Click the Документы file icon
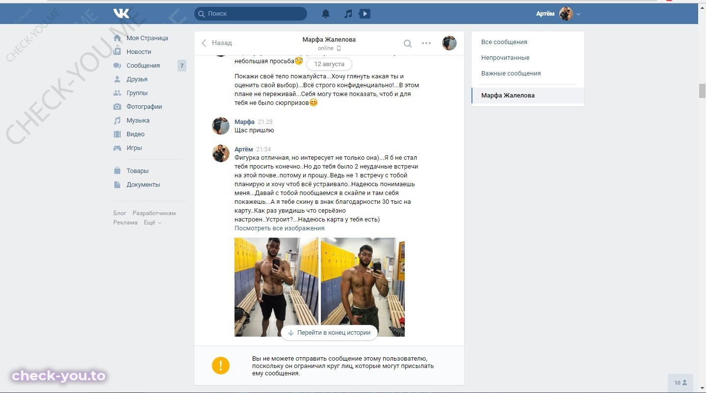 [x=117, y=185]
